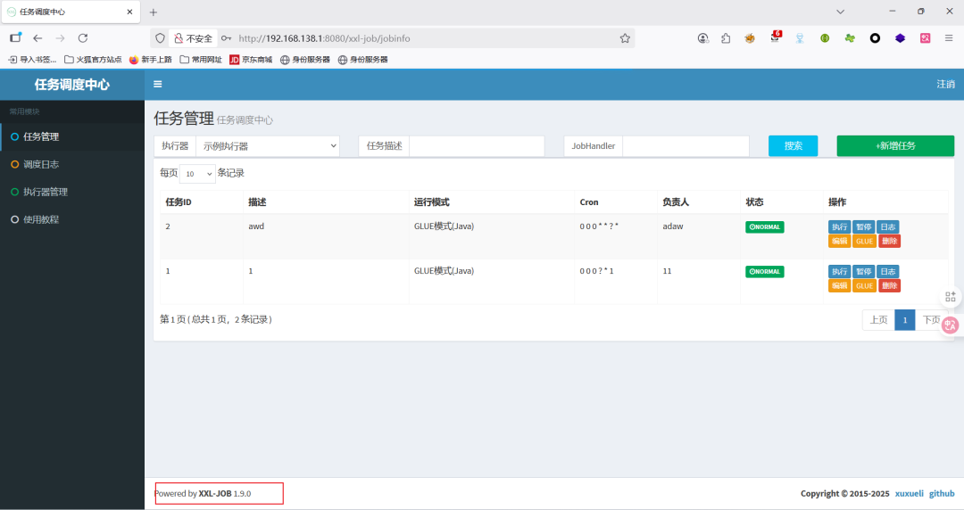Click the JobHandler input field

686,146
